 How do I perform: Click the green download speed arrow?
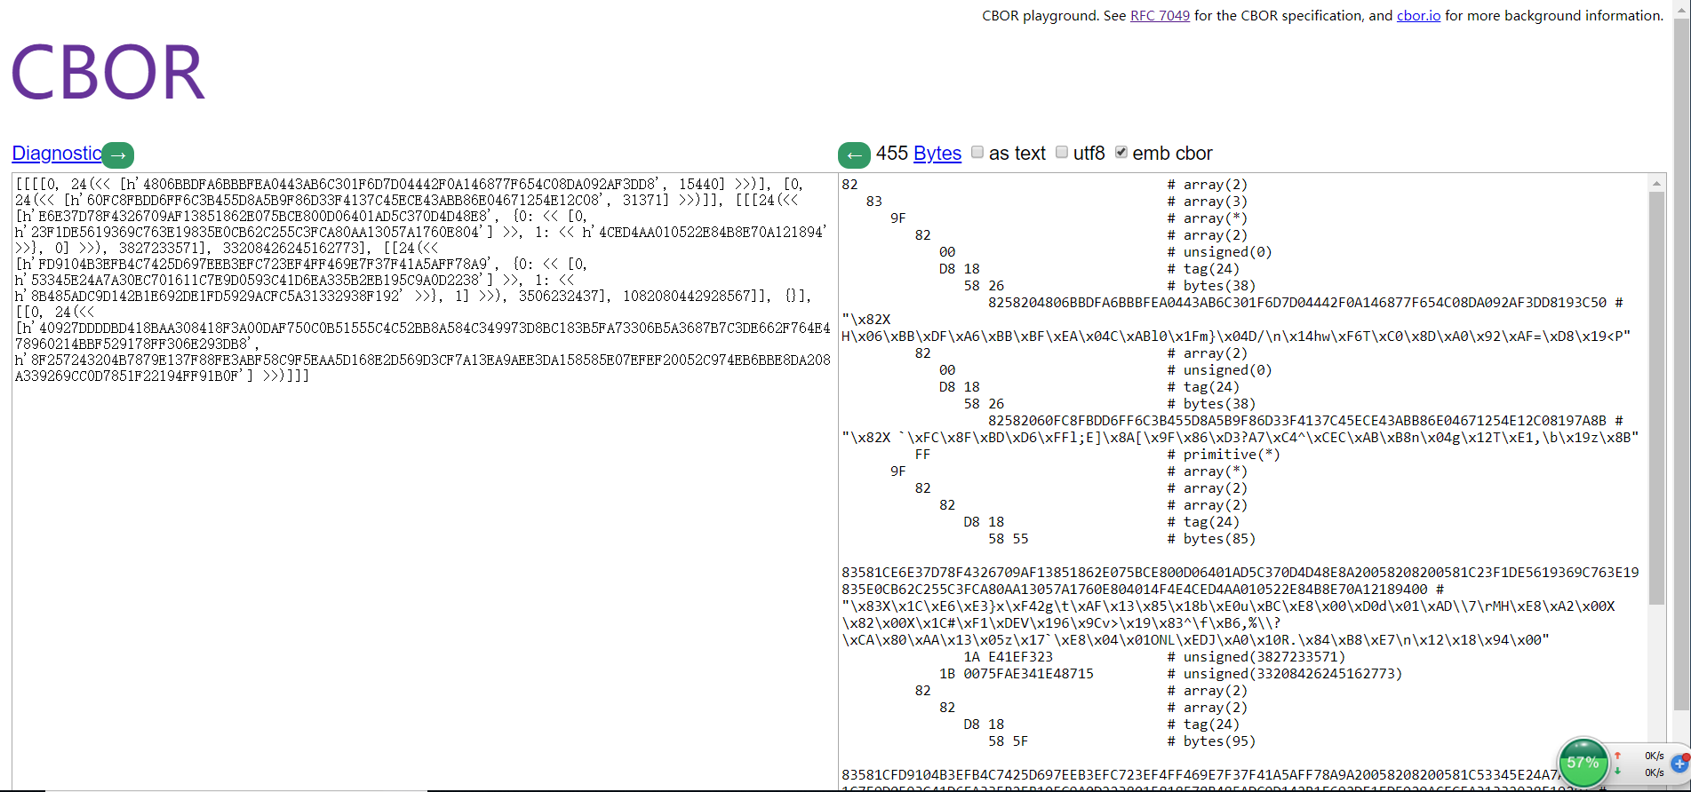point(1618,772)
